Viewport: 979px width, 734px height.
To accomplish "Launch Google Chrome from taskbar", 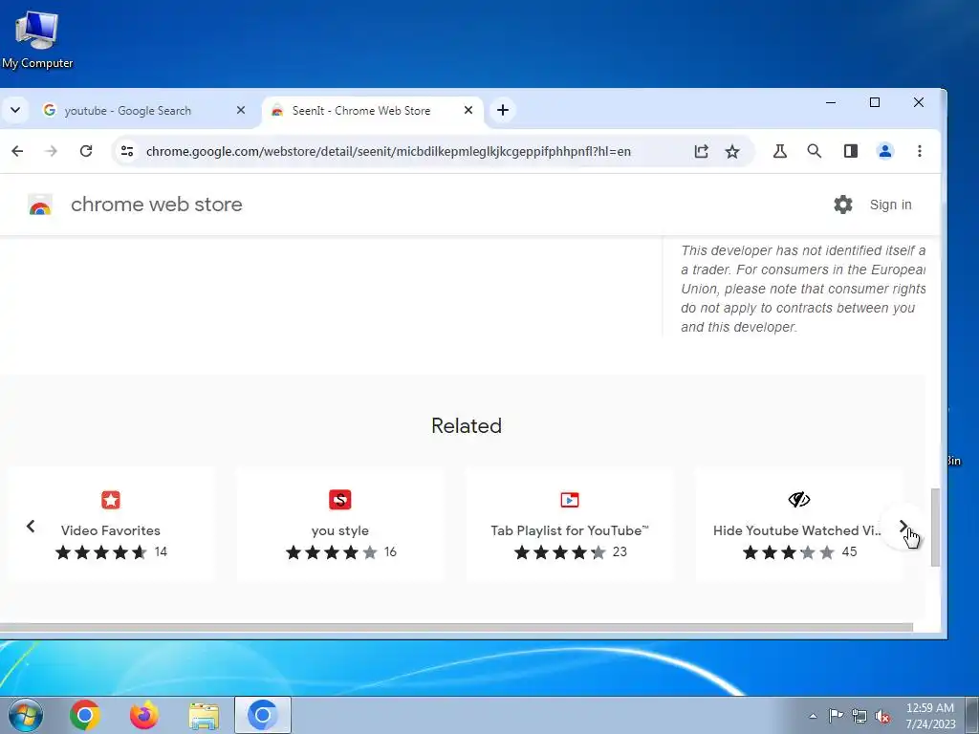I will [85, 715].
